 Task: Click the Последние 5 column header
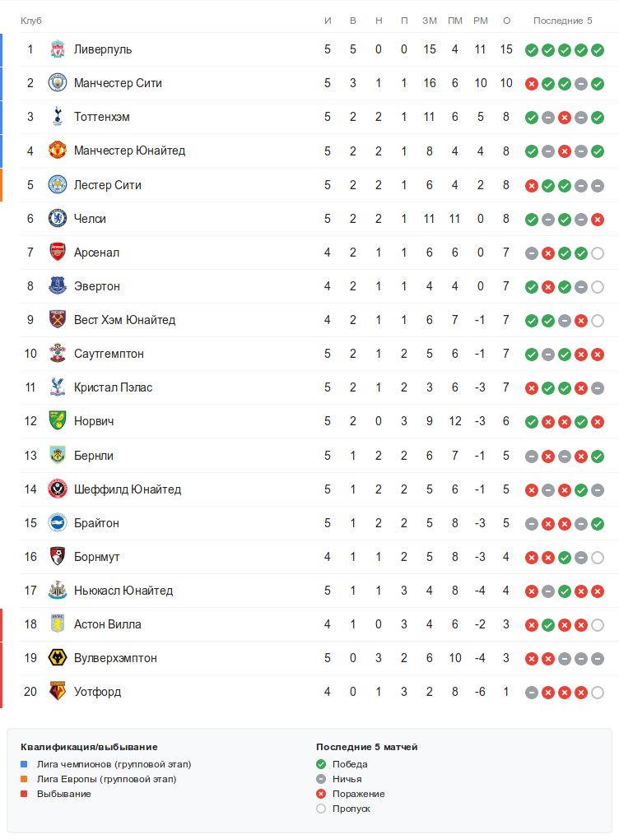coord(562,21)
